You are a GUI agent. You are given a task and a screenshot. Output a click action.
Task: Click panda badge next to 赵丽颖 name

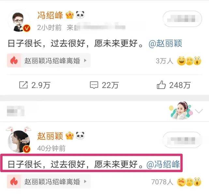pos(80,135)
